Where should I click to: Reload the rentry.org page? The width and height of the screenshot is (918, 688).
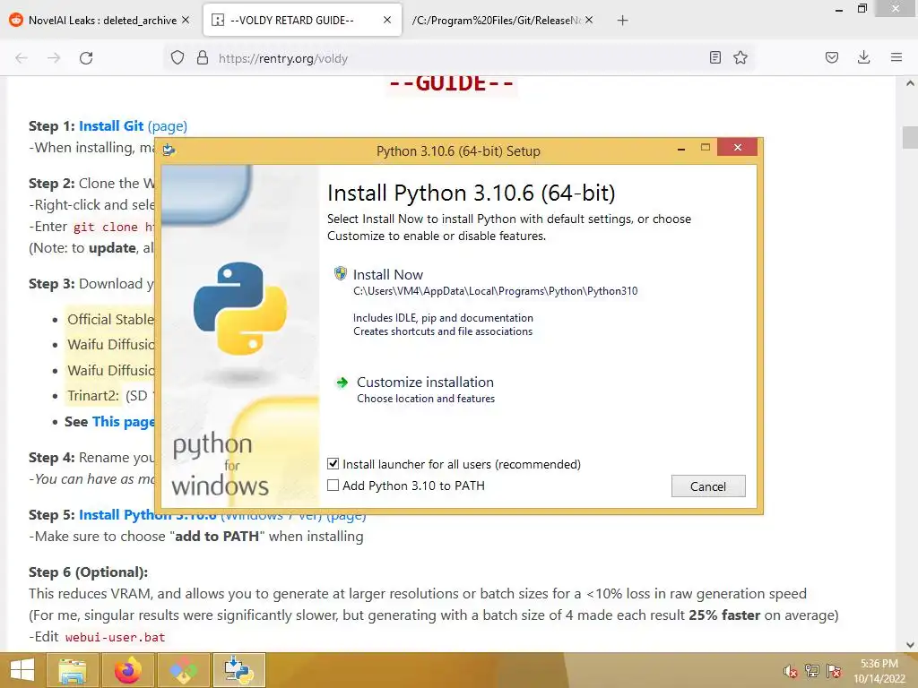(x=86, y=58)
